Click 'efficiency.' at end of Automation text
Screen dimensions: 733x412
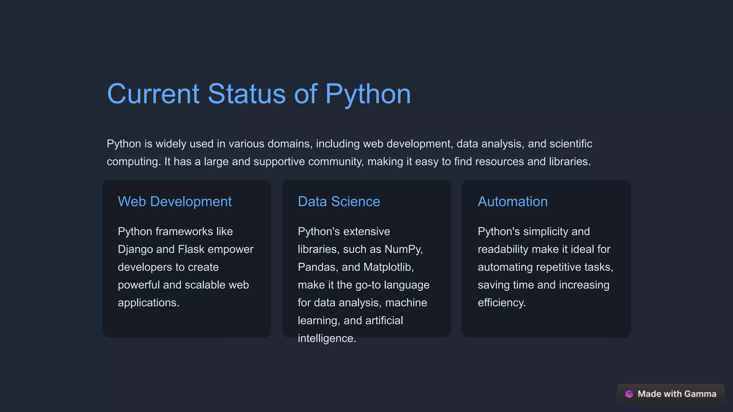[x=501, y=303]
